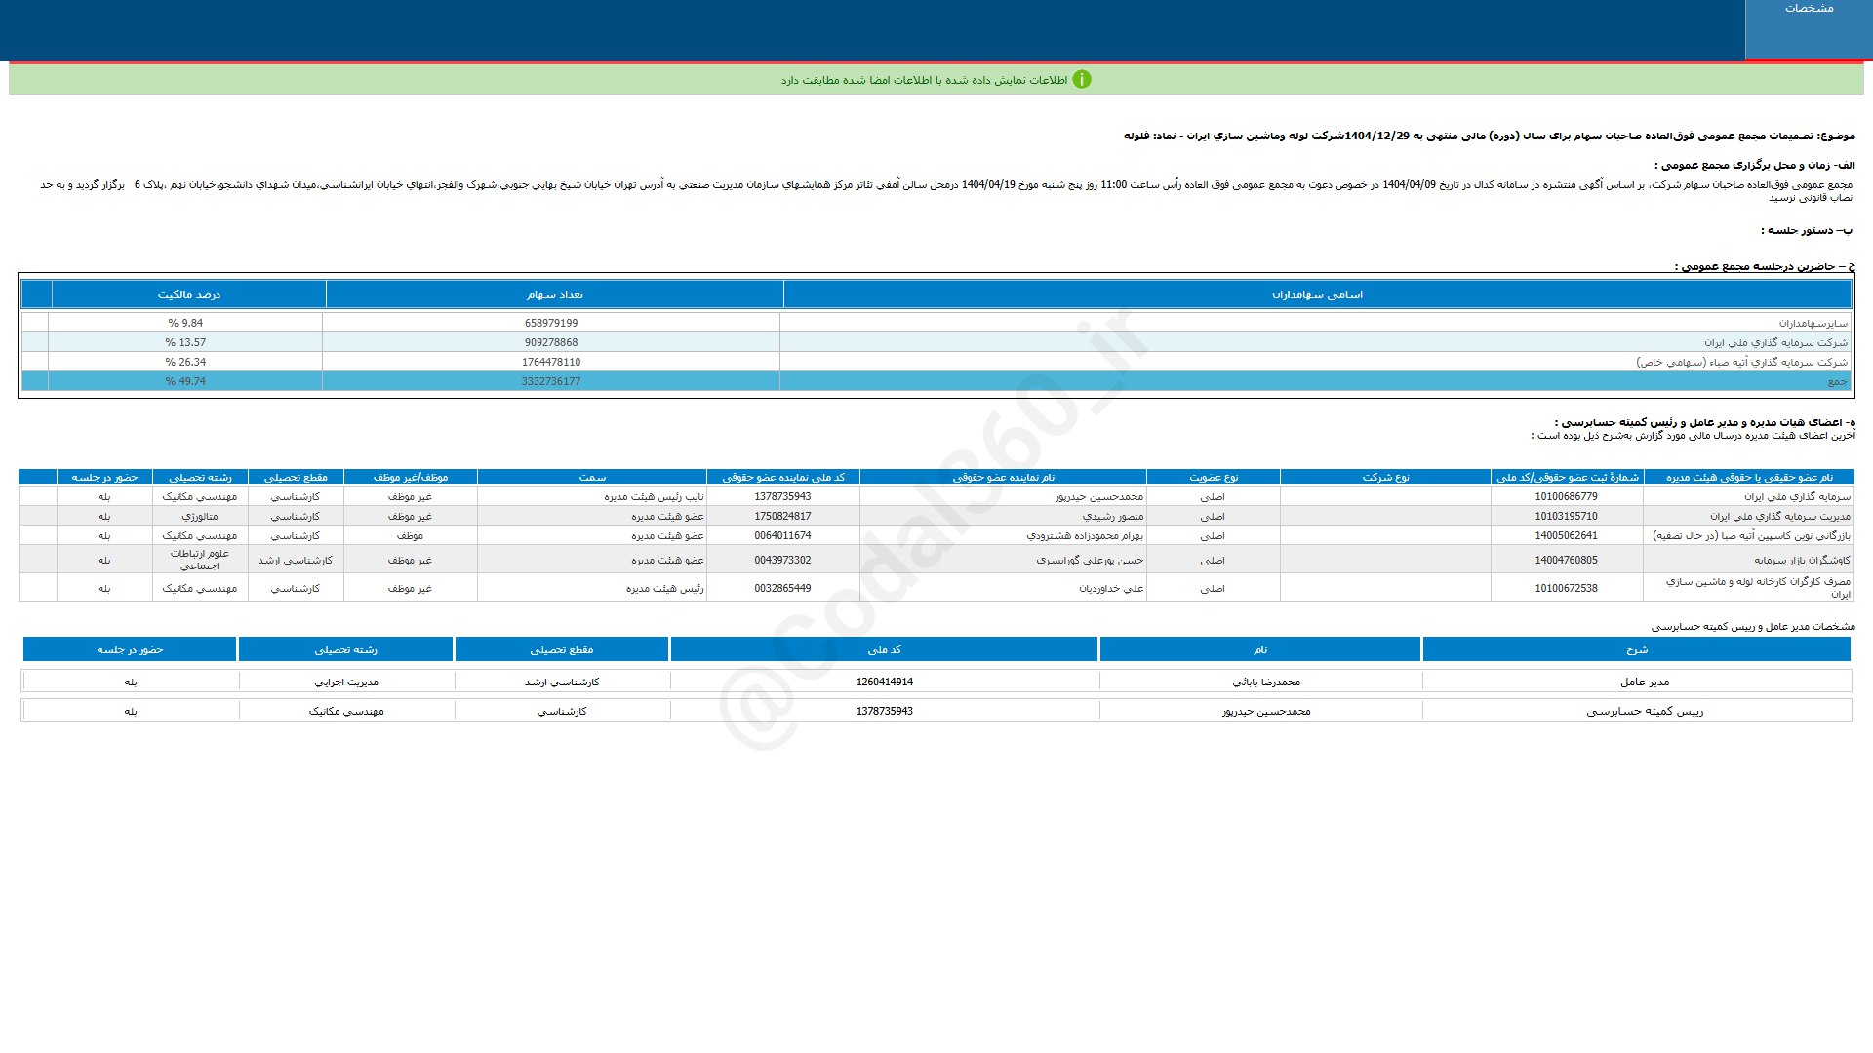Select national code 0032865449
The image size is (1873, 1053).
782,588
